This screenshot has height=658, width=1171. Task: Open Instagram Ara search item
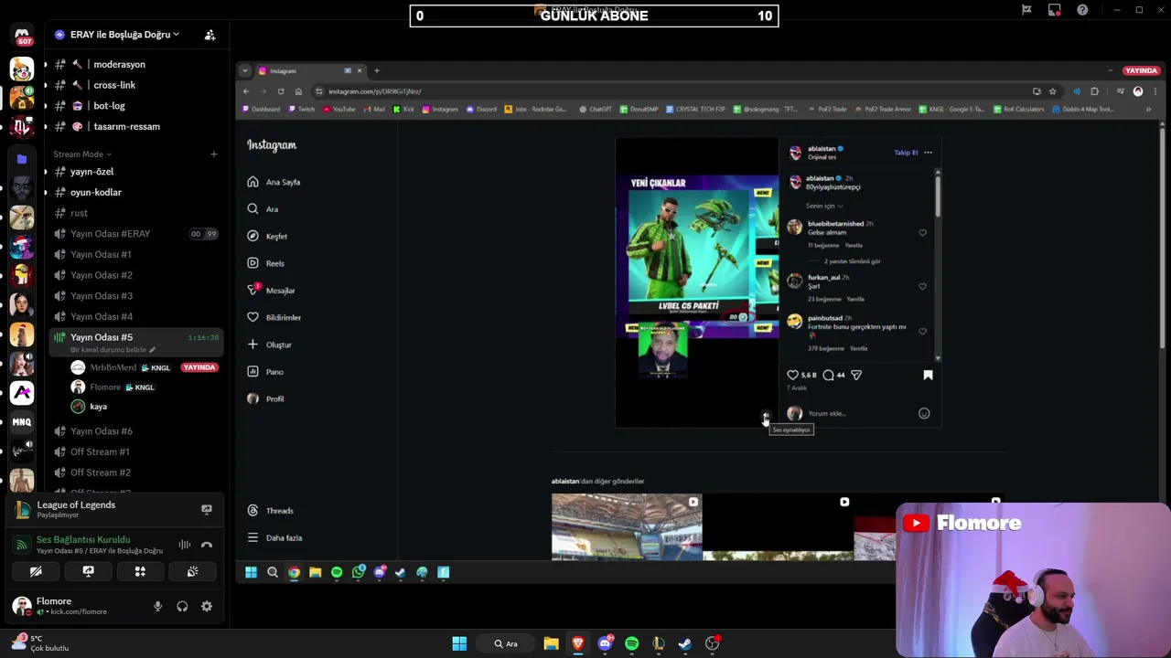coord(272,209)
